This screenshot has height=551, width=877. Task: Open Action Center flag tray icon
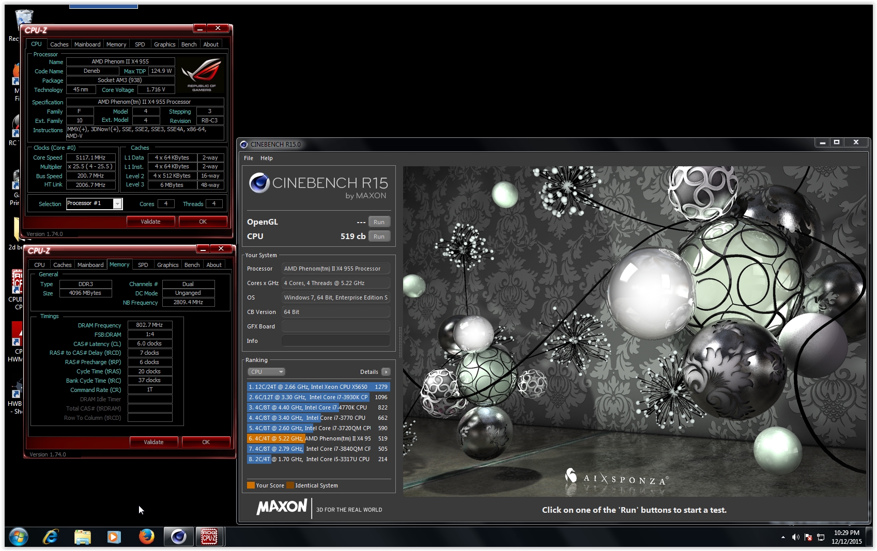pos(808,537)
